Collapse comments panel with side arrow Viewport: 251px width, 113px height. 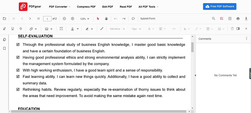click(195, 75)
